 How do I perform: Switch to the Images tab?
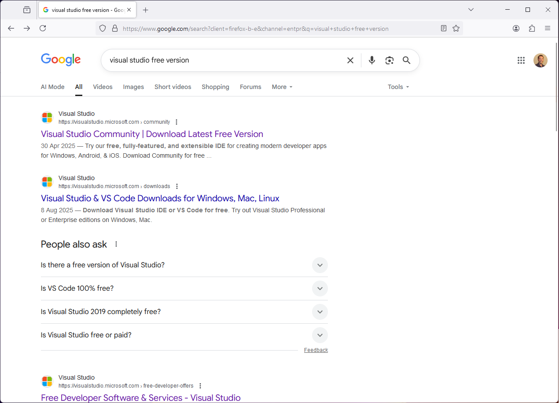click(x=133, y=87)
